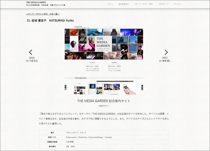
Task: Click the WEBデザイン category label
Action: tap(104, 106)
